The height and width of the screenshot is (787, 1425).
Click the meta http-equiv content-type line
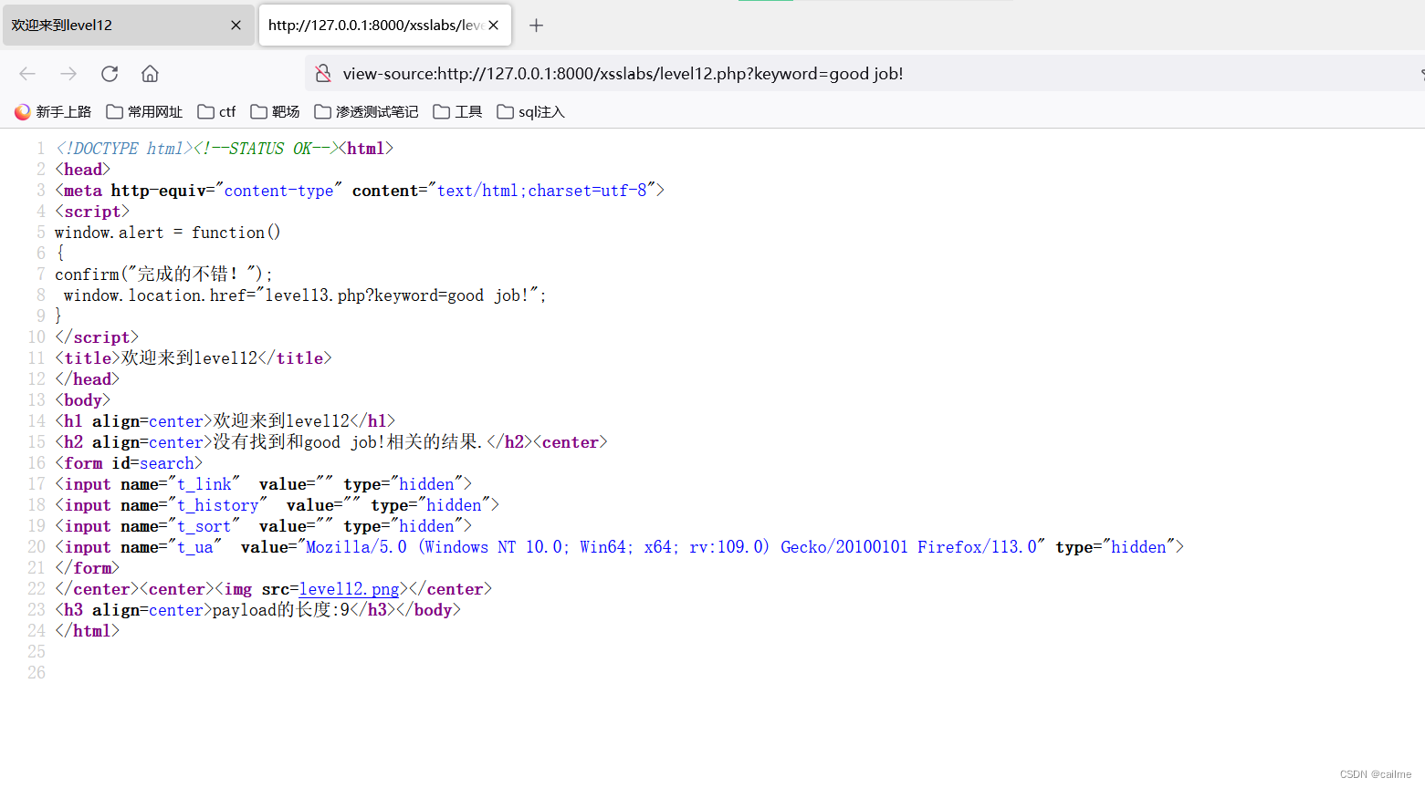360,191
